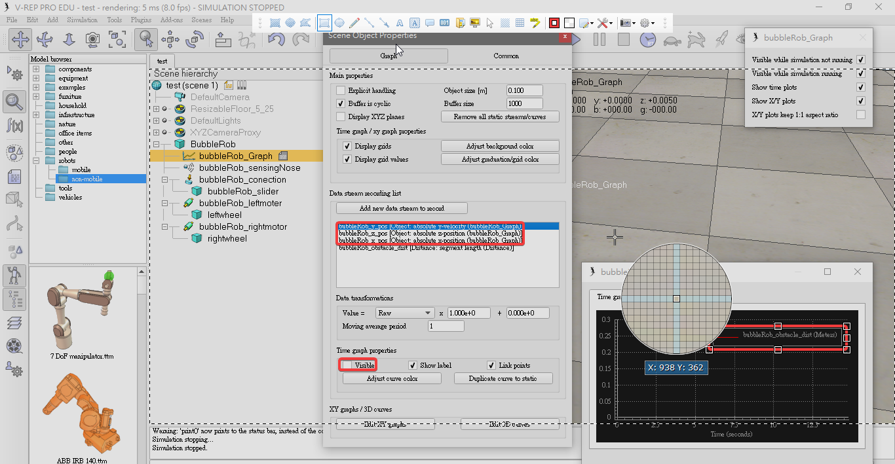Enable the Explicit handling checkbox
Image resolution: width=895 pixels, height=464 pixels.
tap(341, 90)
